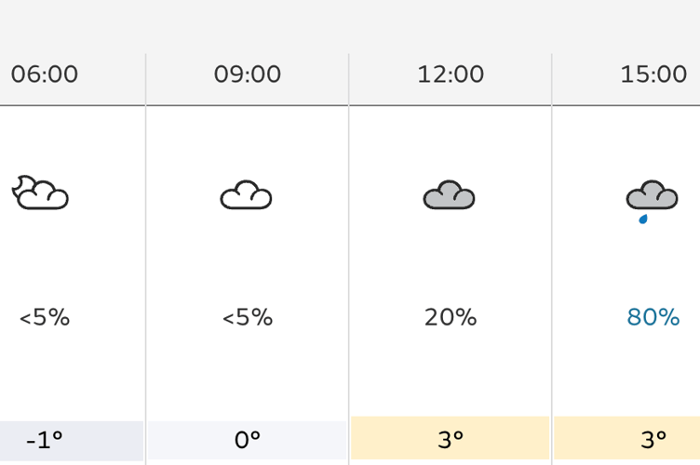Click the <5% precipitation chance at 06:00

(x=44, y=317)
